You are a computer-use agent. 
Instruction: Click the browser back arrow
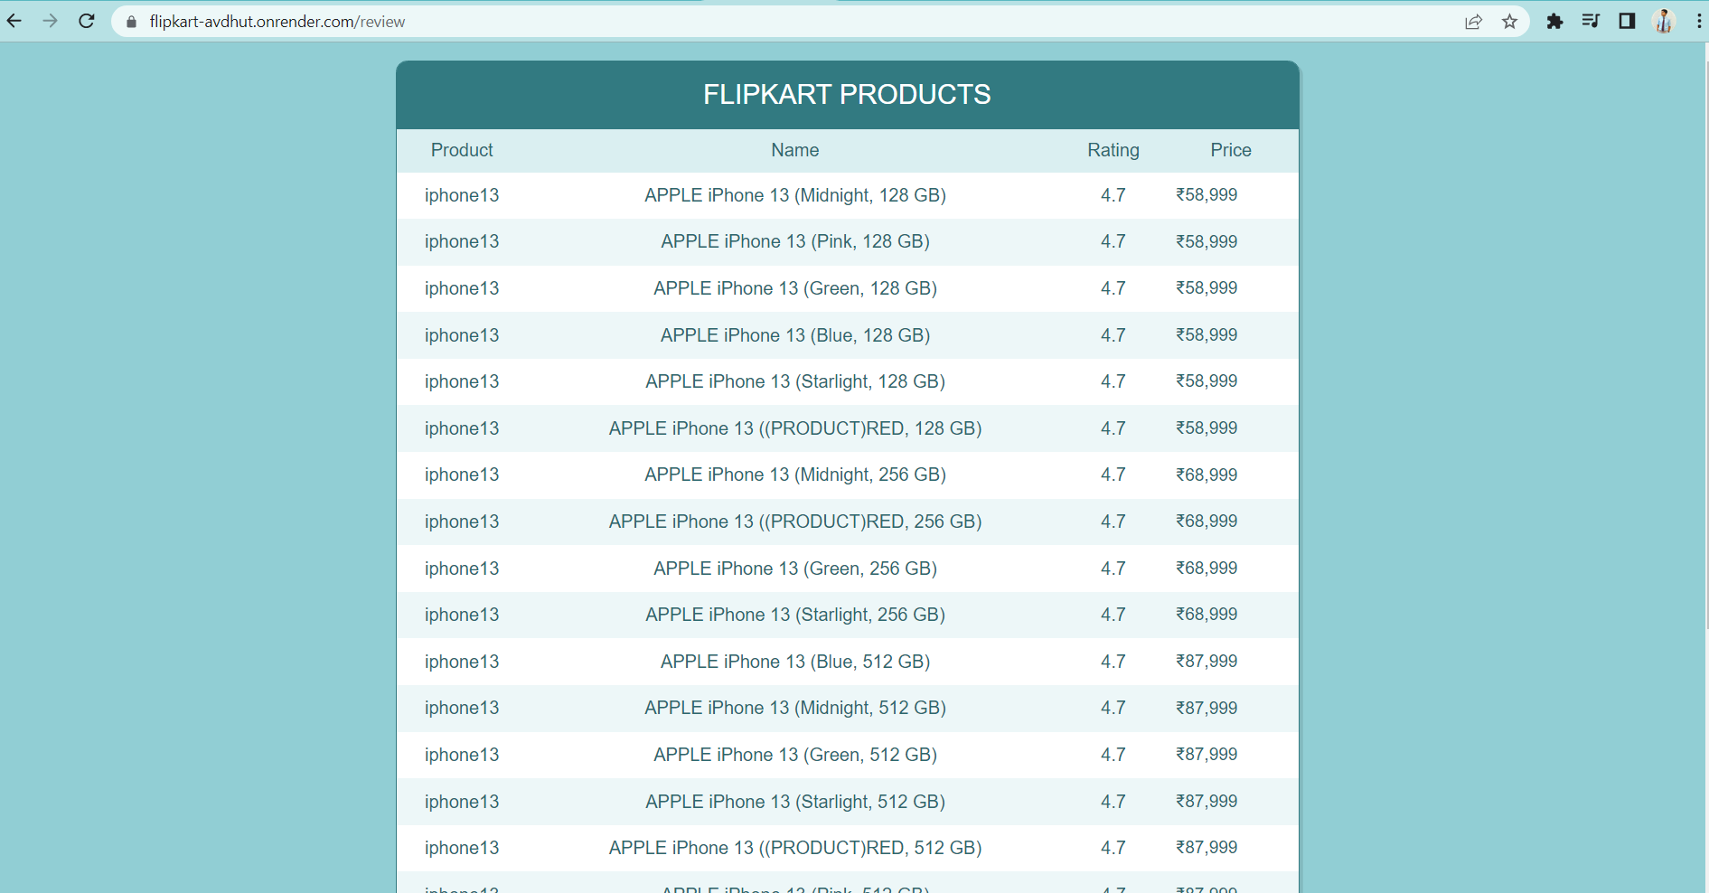tap(14, 21)
